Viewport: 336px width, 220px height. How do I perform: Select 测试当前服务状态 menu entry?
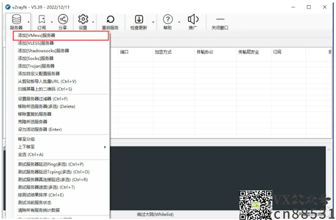tap(34, 203)
